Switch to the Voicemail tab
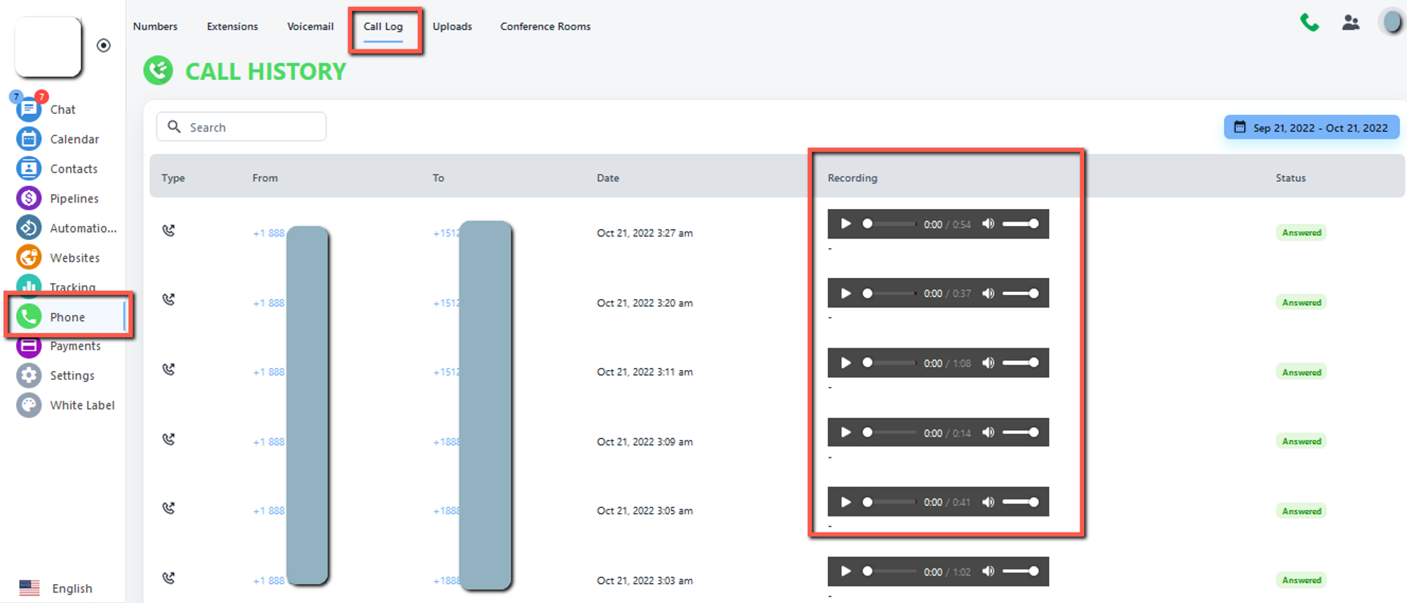Screen dimensions: 1407x603 pos(310,27)
